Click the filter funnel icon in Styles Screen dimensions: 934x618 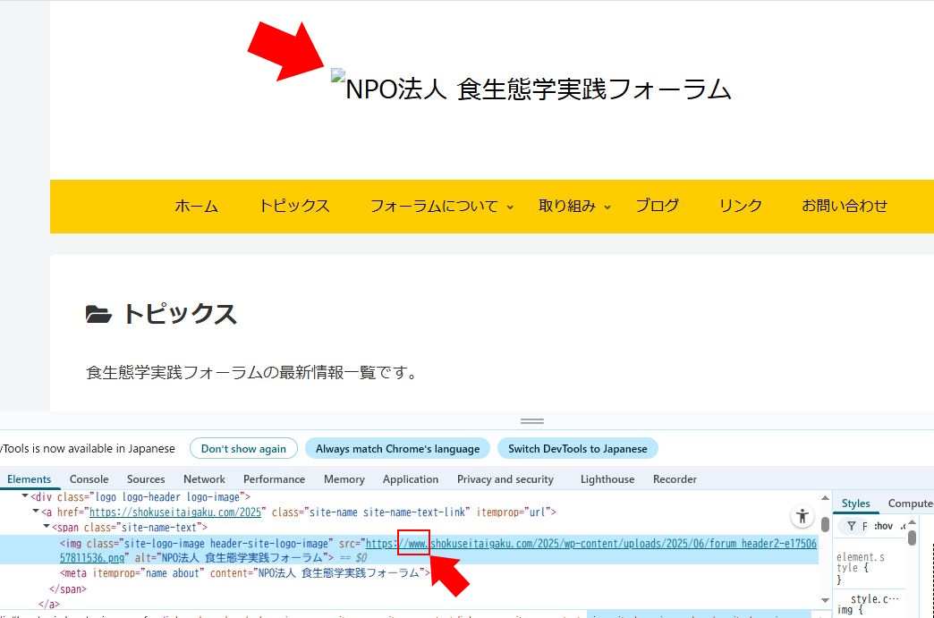tap(851, 526)
